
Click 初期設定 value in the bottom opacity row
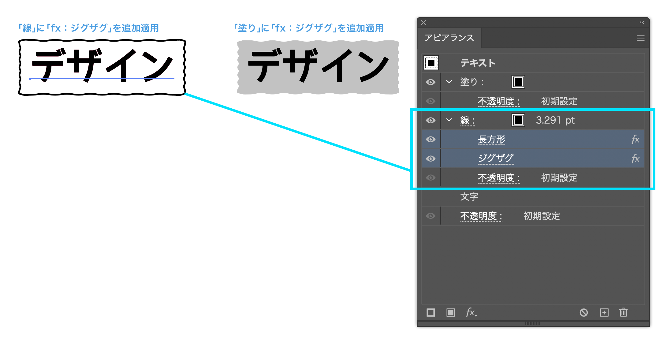pyautogui.click(x=542, y=216)
